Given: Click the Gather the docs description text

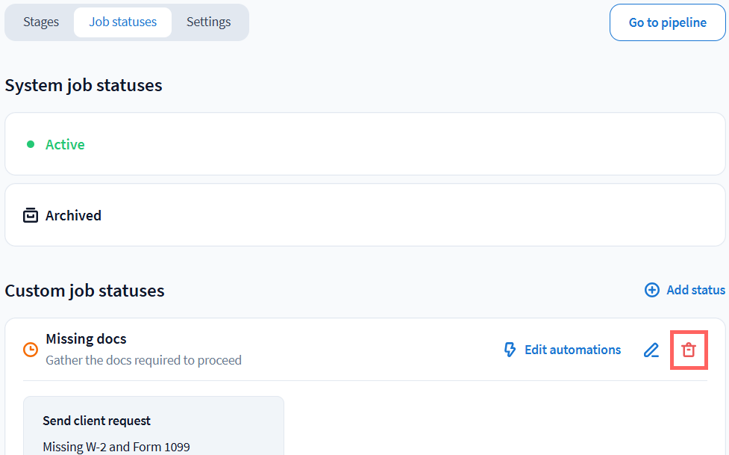Looking at the screenshot, I should 143,360.
